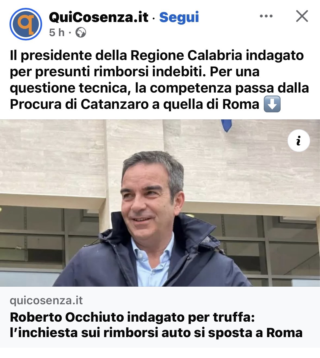320x358 pixels.
Task: Open the QuiCosenza.it page name
Action: pyautogui.click(x=99, y=17)
